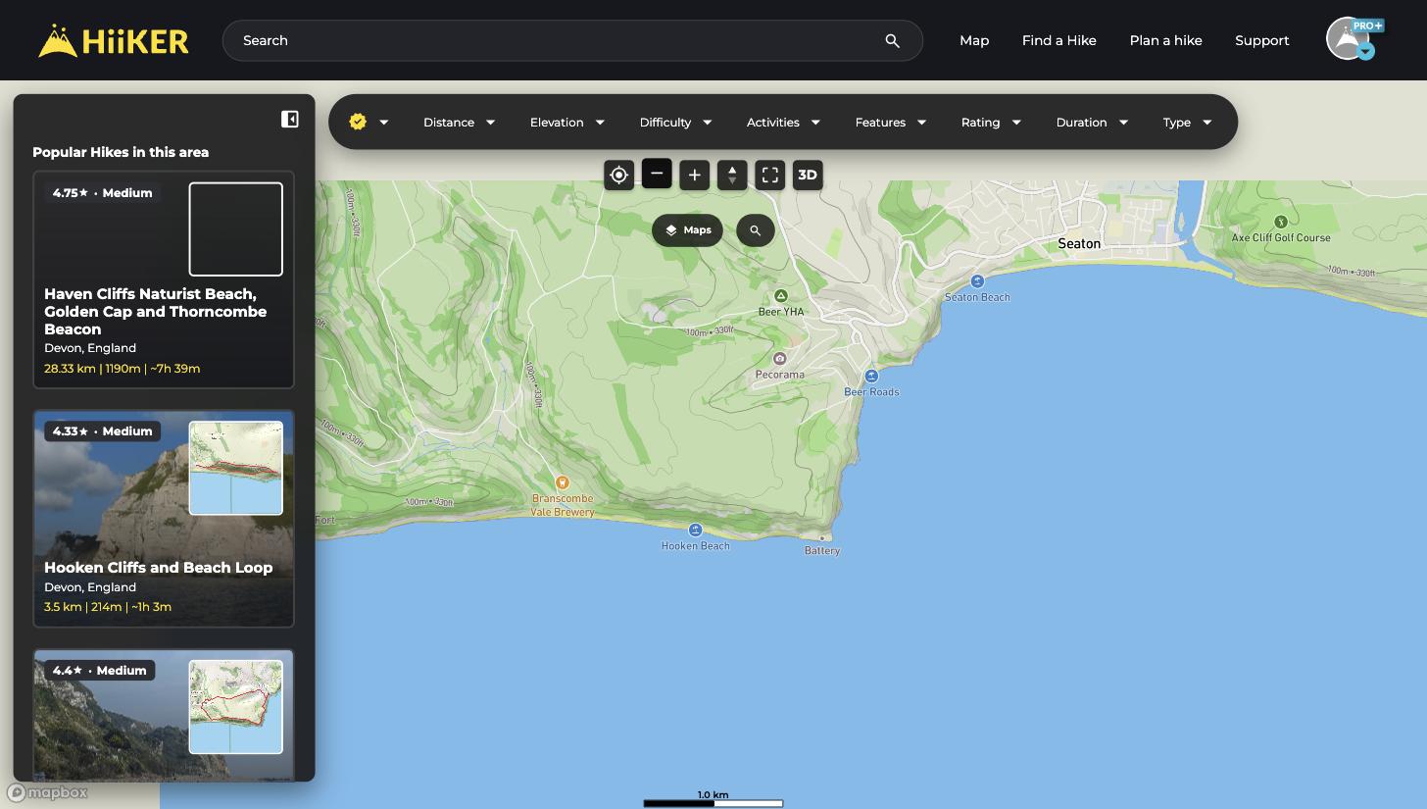This screenshot has width=1427, height=809.
Task: Open the user profile avatar menu
Action: 1348,39
